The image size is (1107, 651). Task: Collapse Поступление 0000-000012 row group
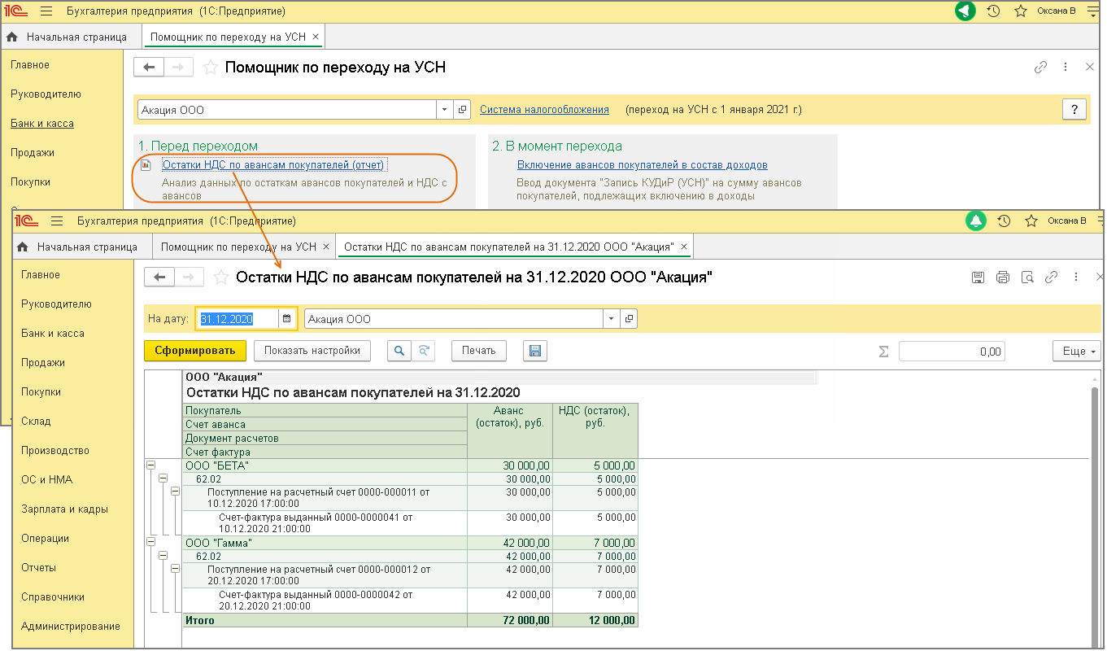[x=175, y=568]
